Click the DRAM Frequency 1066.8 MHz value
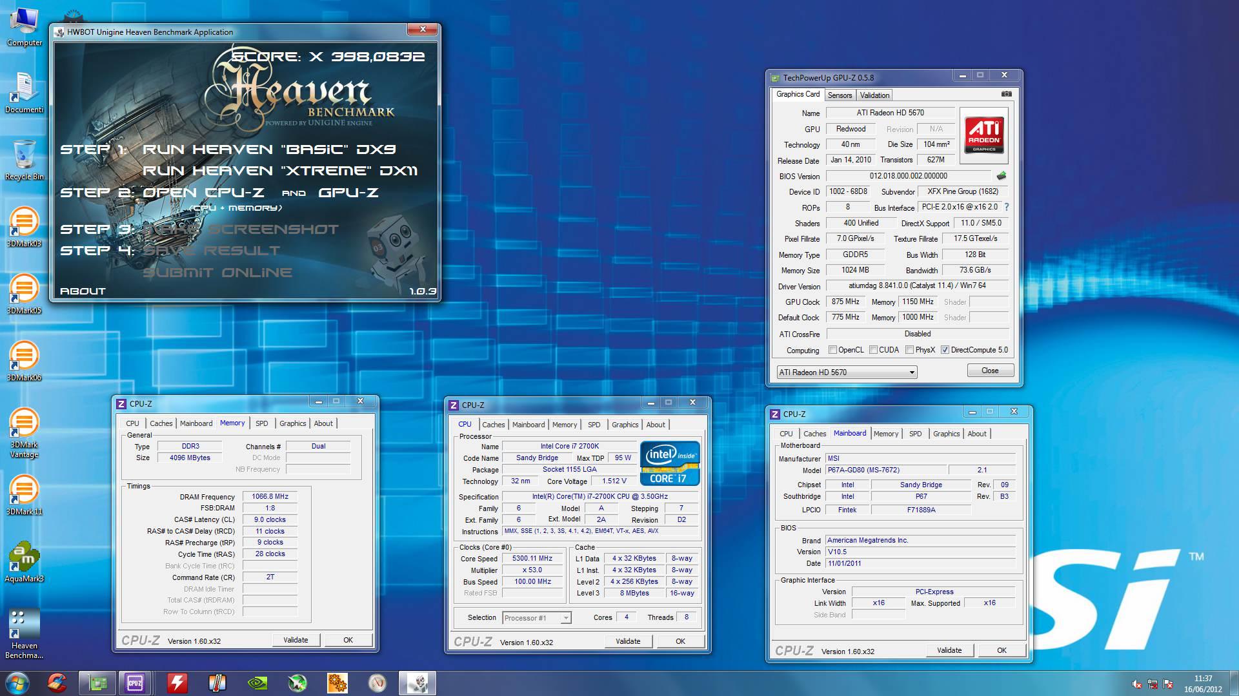Image resolution: width=1239 pixels, height=696 pixels. [270, 497]
